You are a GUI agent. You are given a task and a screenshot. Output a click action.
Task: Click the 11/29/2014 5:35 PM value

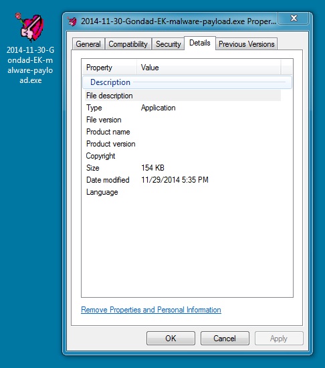175,180
